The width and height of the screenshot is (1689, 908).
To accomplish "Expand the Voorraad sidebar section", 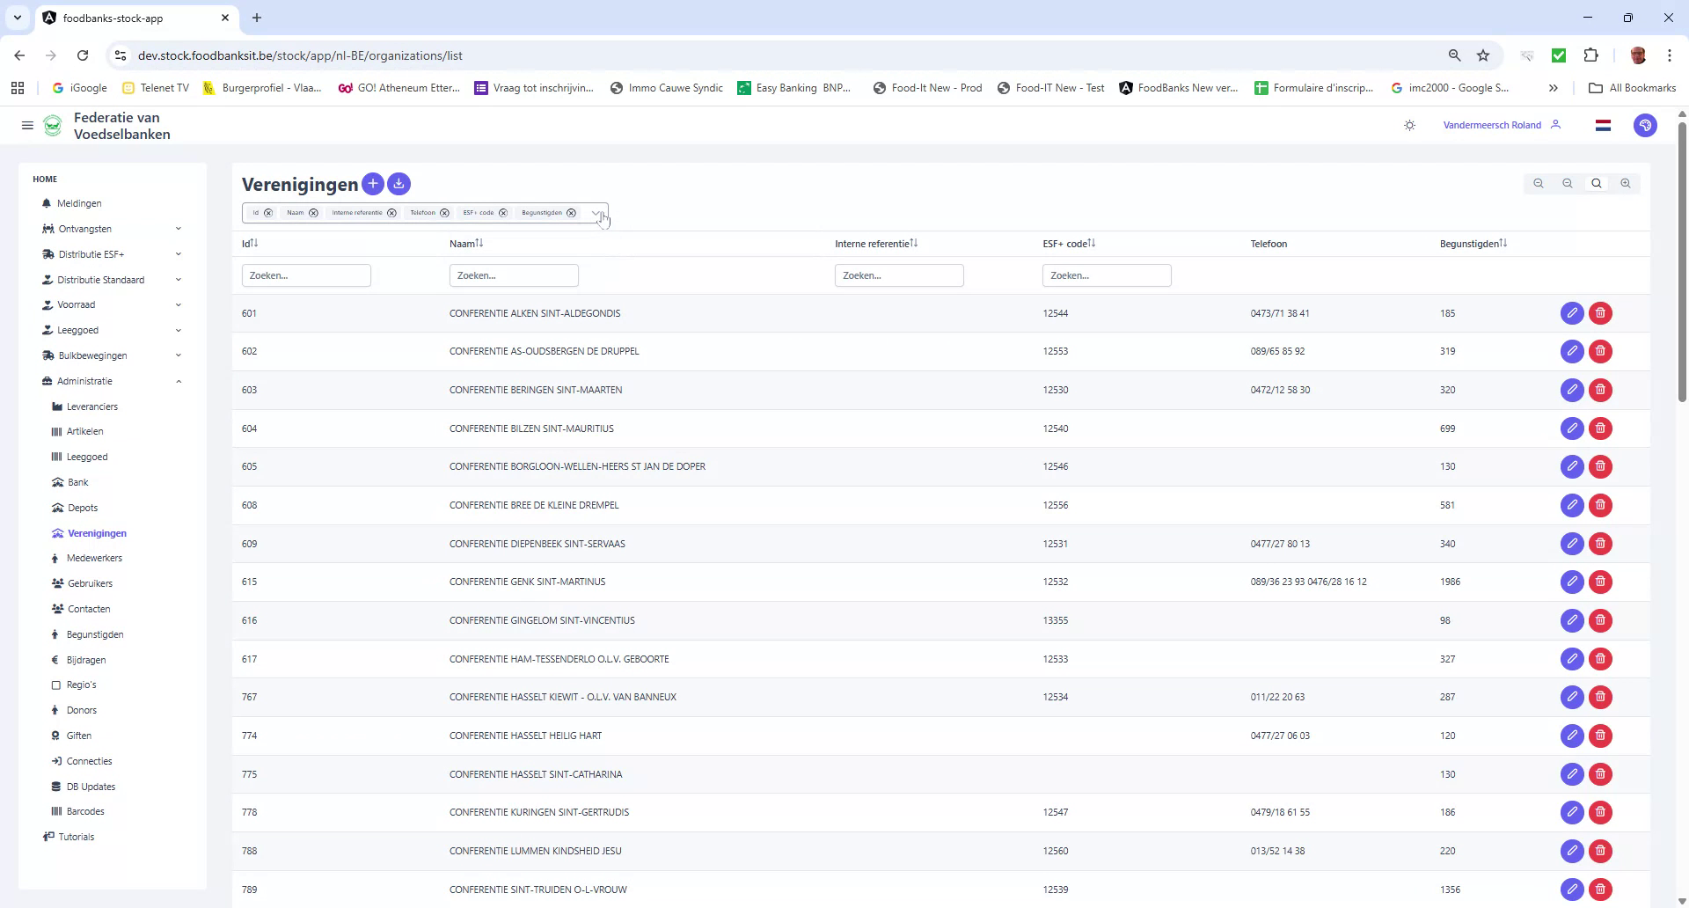I will pyautogui.click(x=179, y=304).
